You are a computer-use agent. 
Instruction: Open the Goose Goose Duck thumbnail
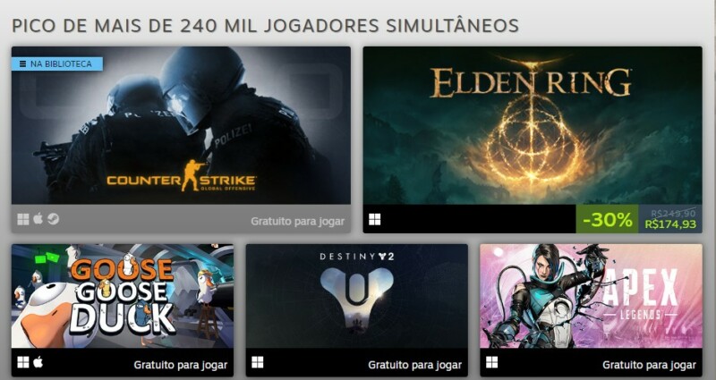123,296
